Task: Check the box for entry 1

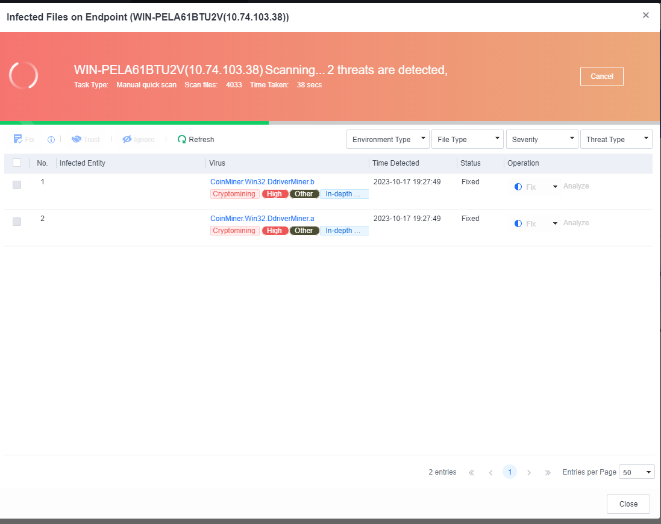Action: [17, 185]
